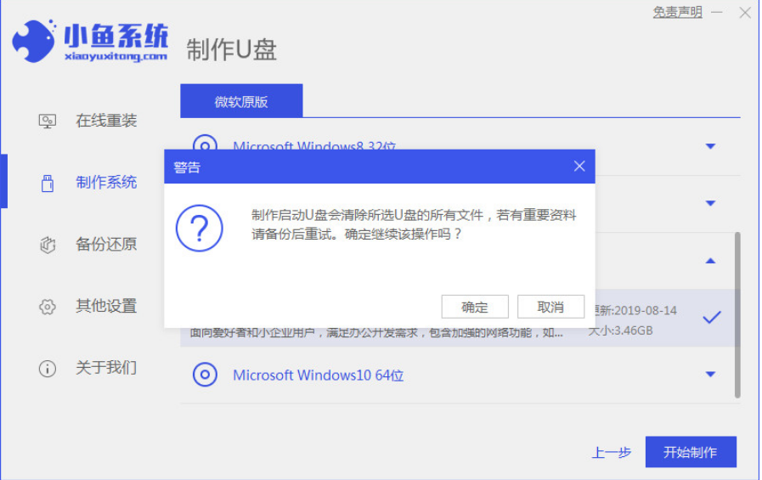Open 关于我们 menu item
The width and height of the screenshot is (762, 480).
click(106, 368)
